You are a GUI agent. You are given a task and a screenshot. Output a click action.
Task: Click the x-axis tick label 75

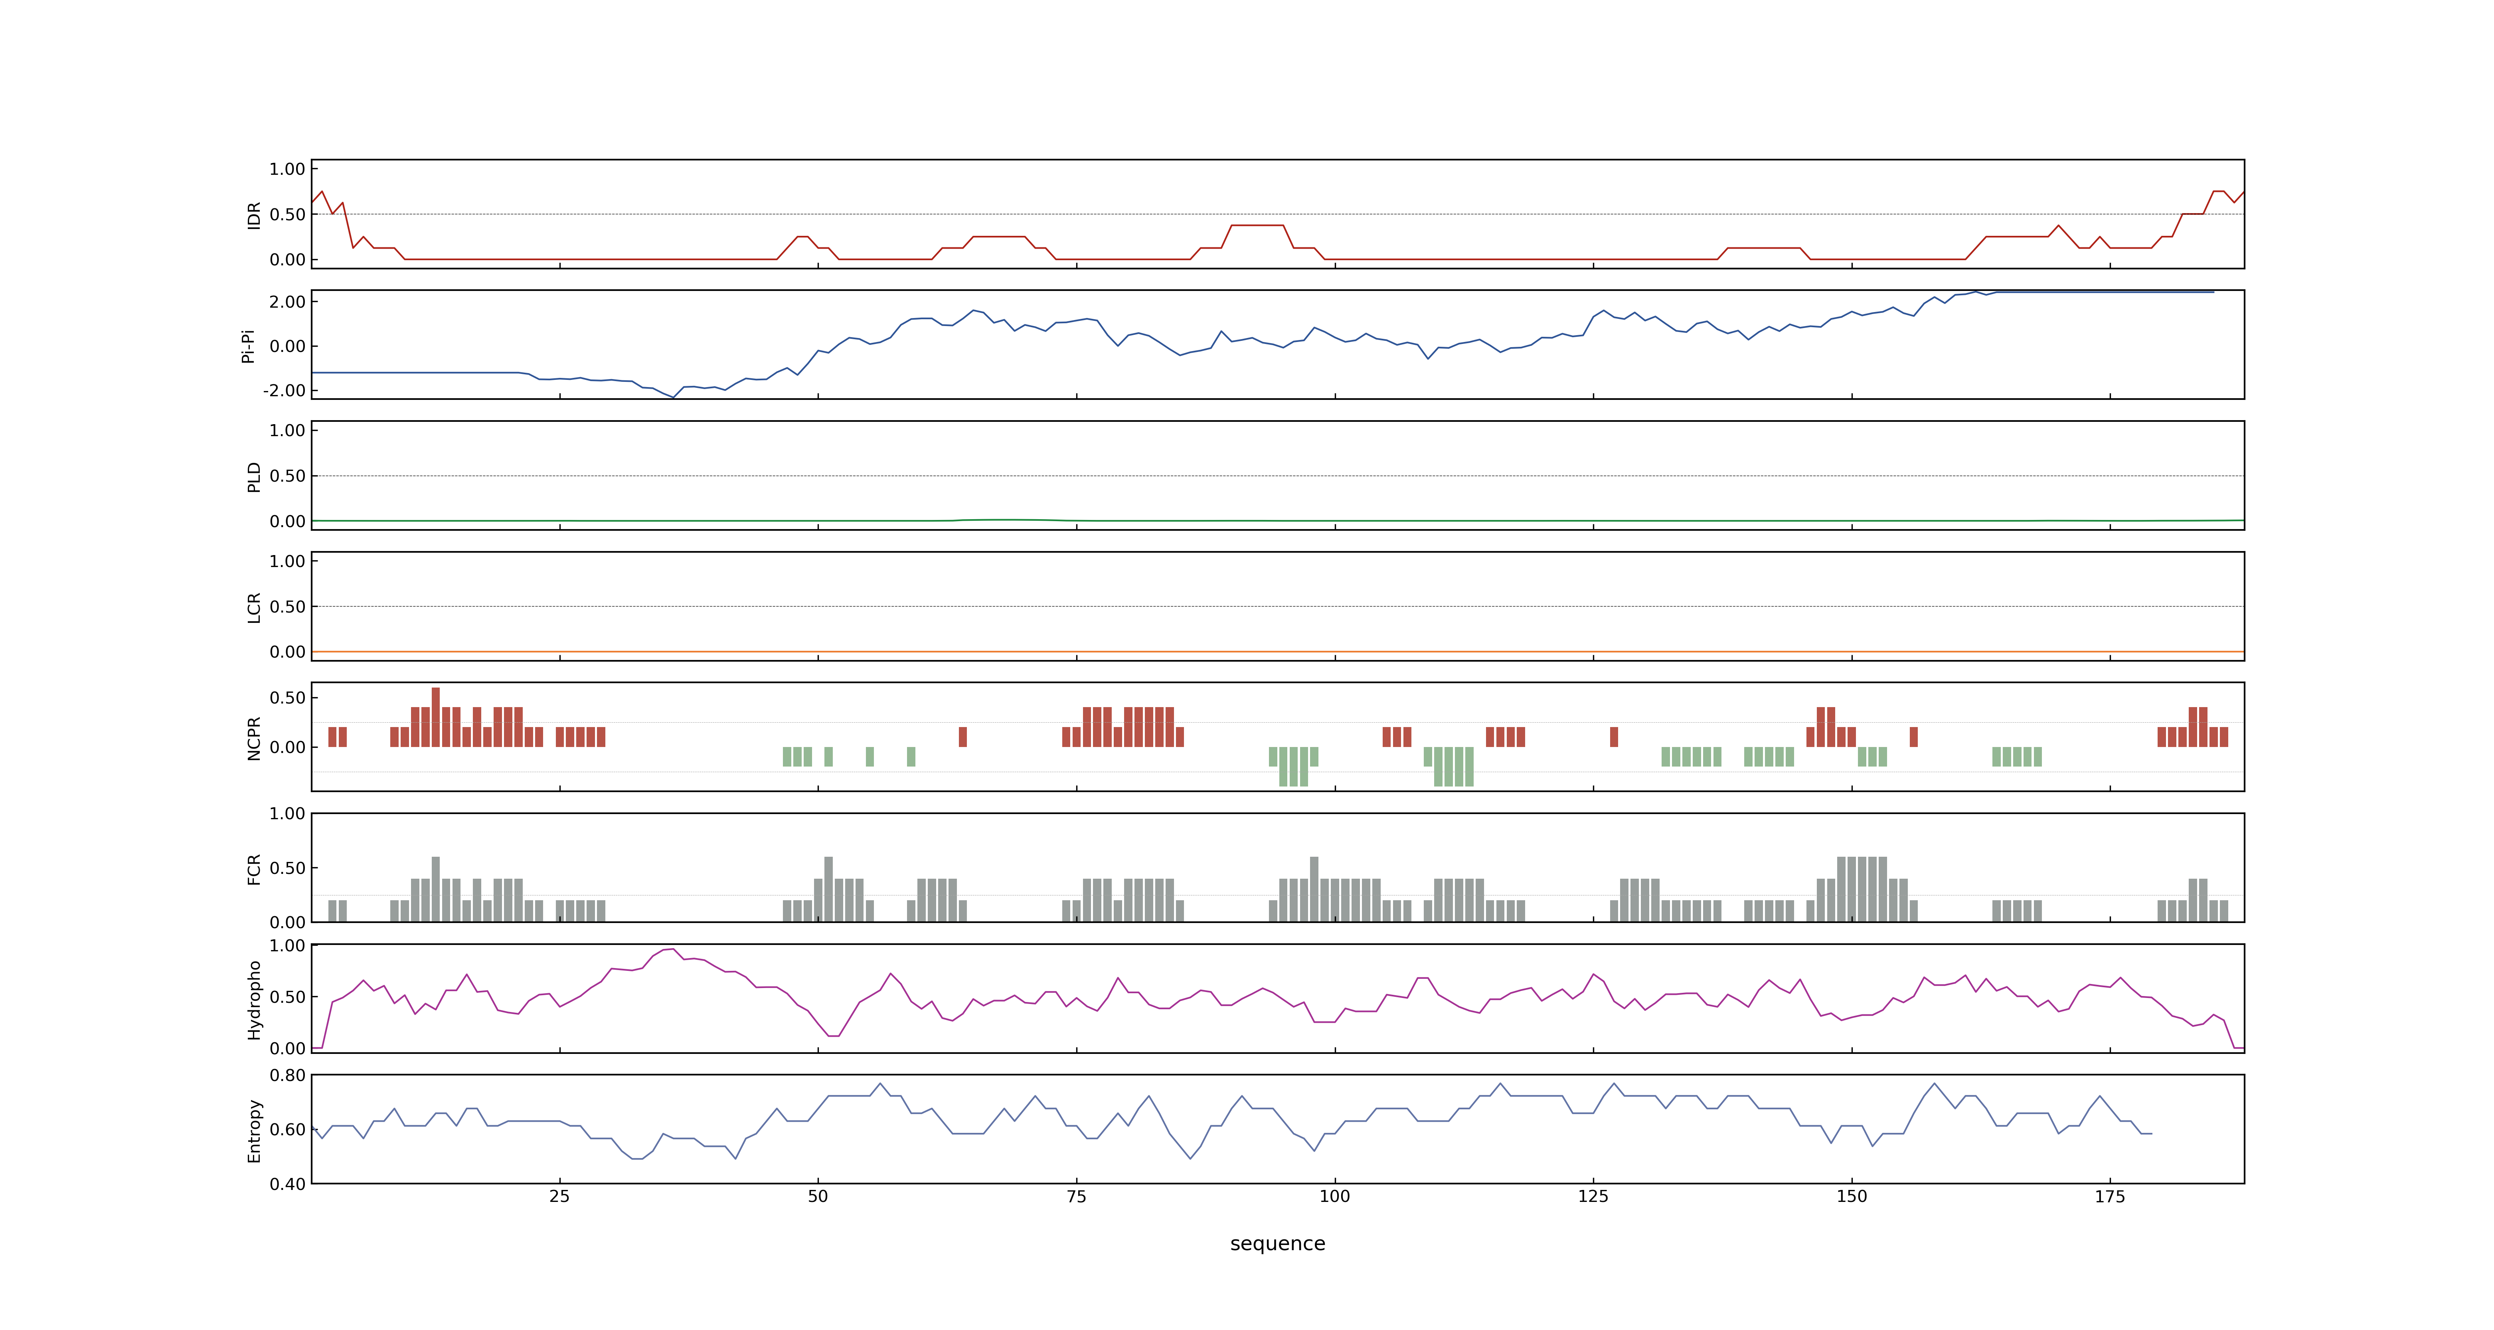pos(1077,1196)
